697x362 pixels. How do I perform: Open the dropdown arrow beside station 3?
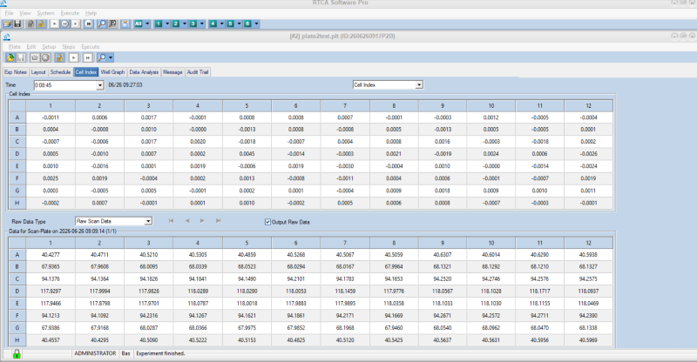pyautogui.click(x=202, y=23)
